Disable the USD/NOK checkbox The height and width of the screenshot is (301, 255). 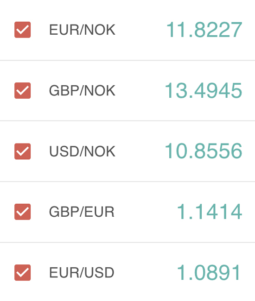click(x=22, y=151)
